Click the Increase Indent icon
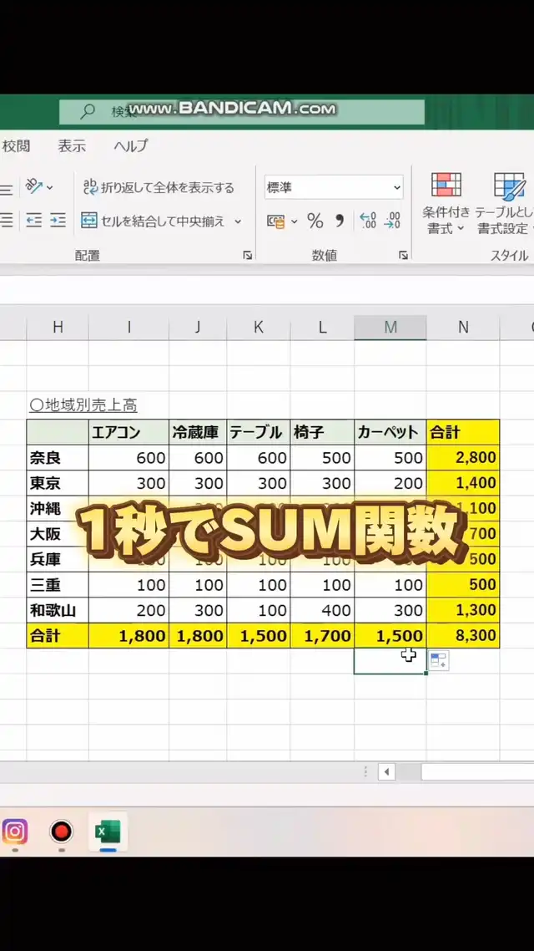 coord(58,221)
